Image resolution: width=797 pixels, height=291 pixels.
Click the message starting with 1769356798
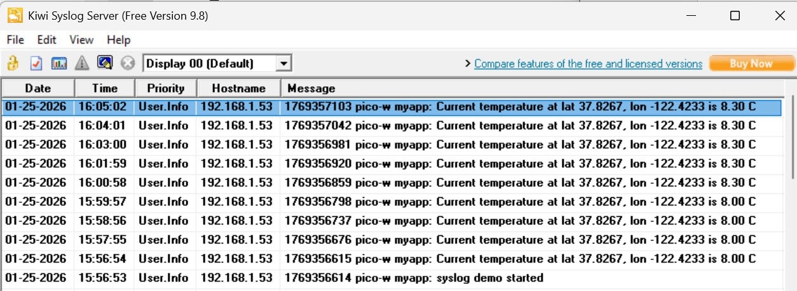click(x=521, y=202)
